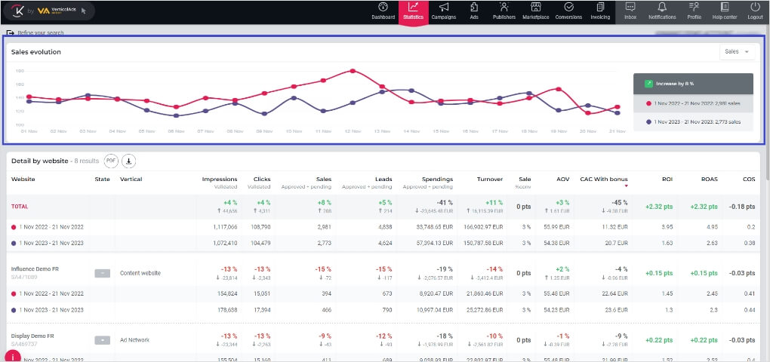
Task: Expand the Refine your search panel
Action: (x=36, y=33)
